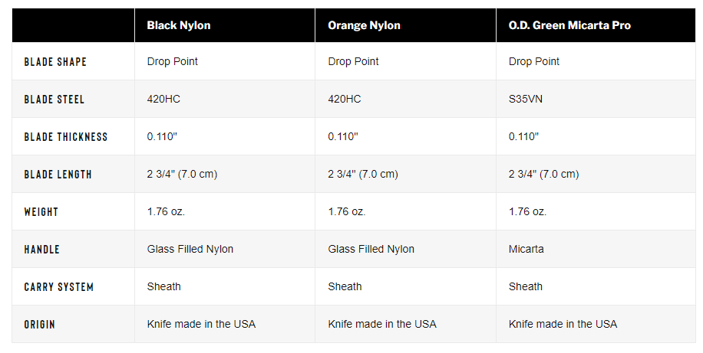
Task: Select the S35VN blade steel cell
Action: click(x=526, y=100)
